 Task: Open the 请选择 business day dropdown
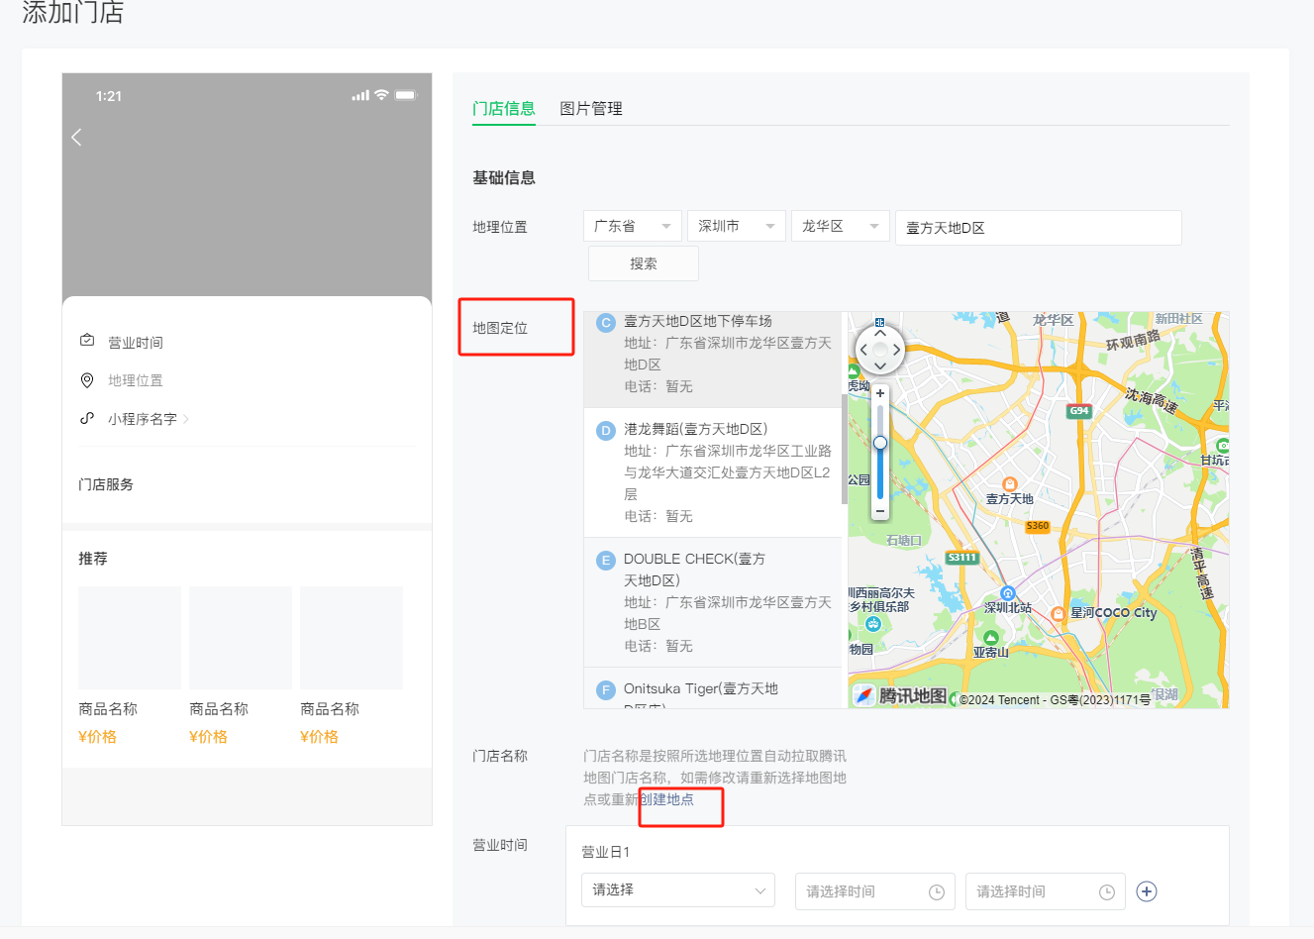pyautogui.click(x=678, y=890)
